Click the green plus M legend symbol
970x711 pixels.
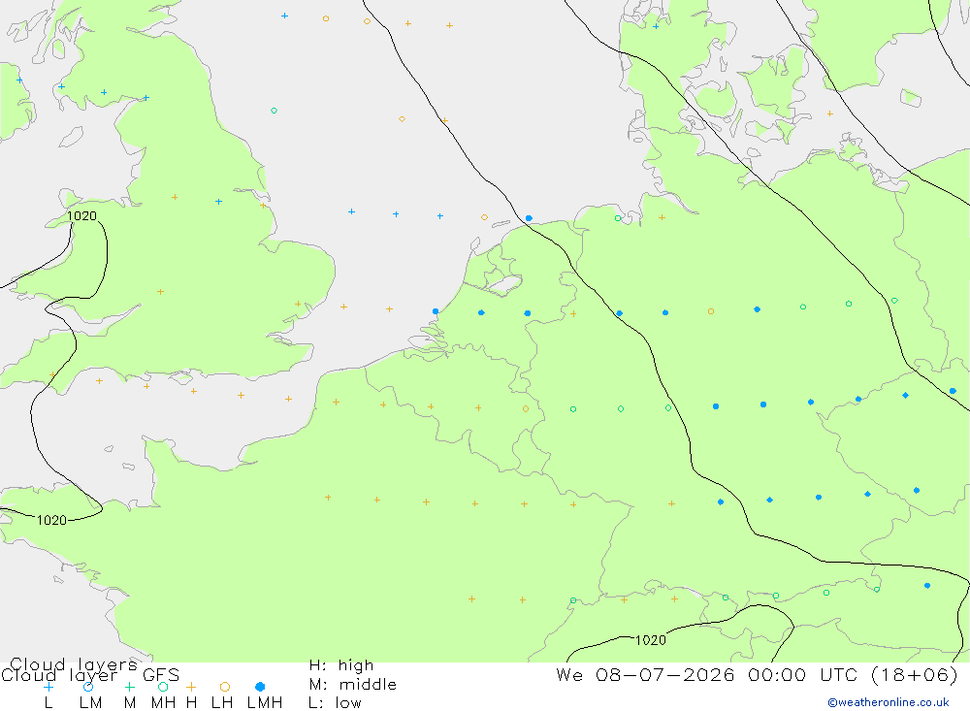pos(129,687)
